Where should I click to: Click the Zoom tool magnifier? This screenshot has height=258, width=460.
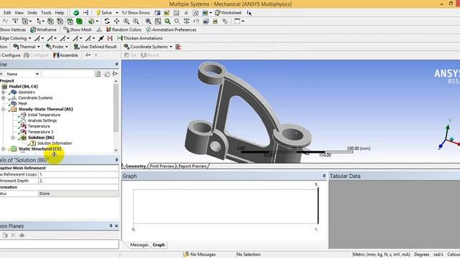(126, 21)
